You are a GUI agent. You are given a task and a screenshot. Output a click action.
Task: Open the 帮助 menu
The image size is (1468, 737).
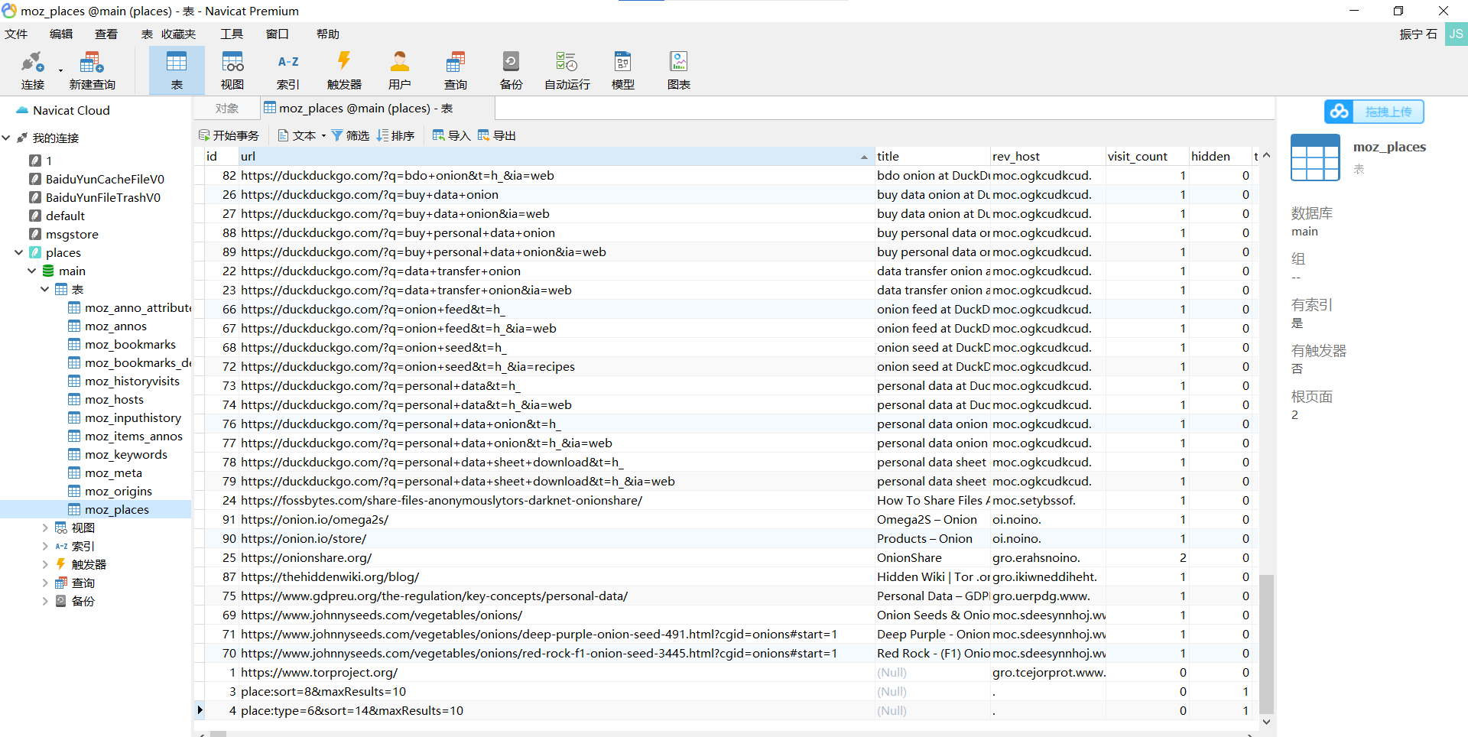[327, 34]
